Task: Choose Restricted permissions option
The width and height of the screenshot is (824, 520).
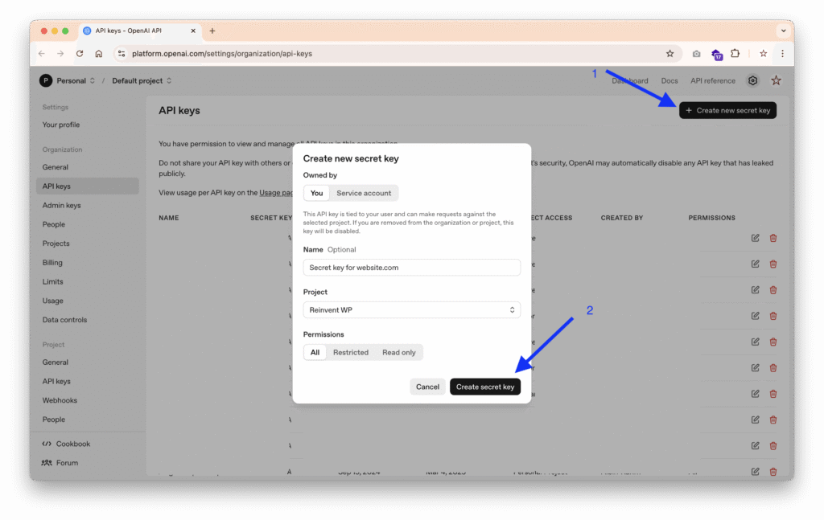Action: point(351,352)
